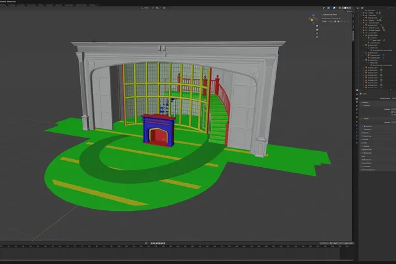Play animation forward in timeline
The height and width of the screenshot is (264, 396).
(x=159, y=243)
